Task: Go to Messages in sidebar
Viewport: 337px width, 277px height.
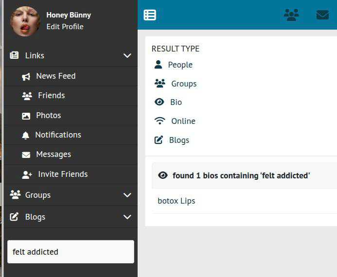Action: [x=53, y=155]
